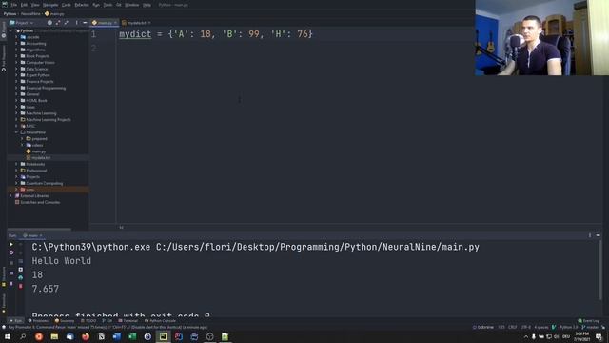The image size is (609, 343).
Task: Click the collapse all icon in the Project panel
Action: tap(67, 23)
